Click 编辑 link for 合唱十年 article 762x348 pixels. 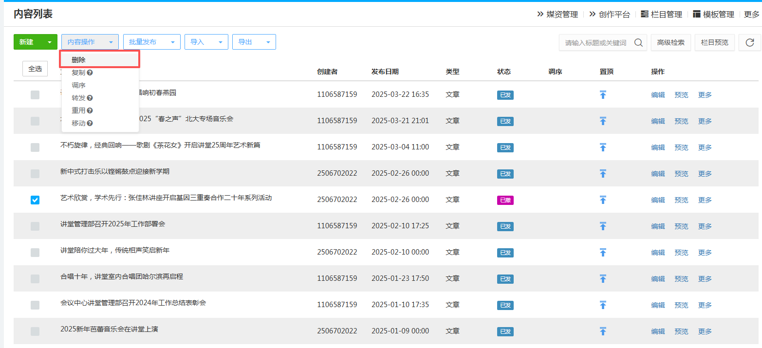coord(658,279)
